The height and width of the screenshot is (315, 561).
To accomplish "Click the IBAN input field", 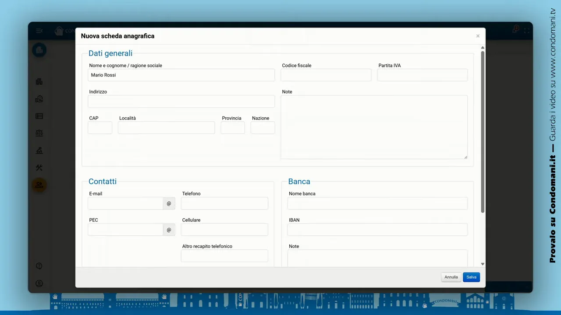I will (377, 230).
